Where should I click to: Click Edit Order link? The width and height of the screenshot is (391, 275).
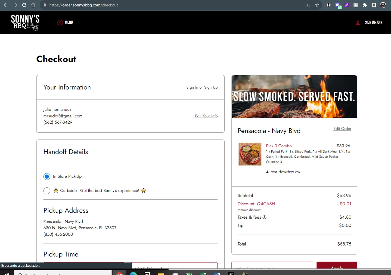342,129
